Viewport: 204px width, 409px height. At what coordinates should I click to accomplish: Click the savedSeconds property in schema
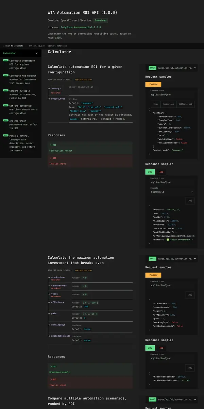coord(59,286)
